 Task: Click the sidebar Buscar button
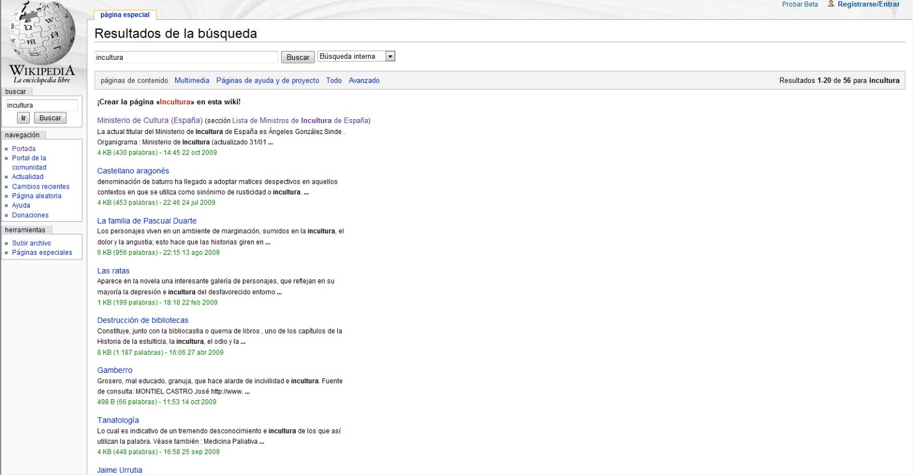(50, 117)
